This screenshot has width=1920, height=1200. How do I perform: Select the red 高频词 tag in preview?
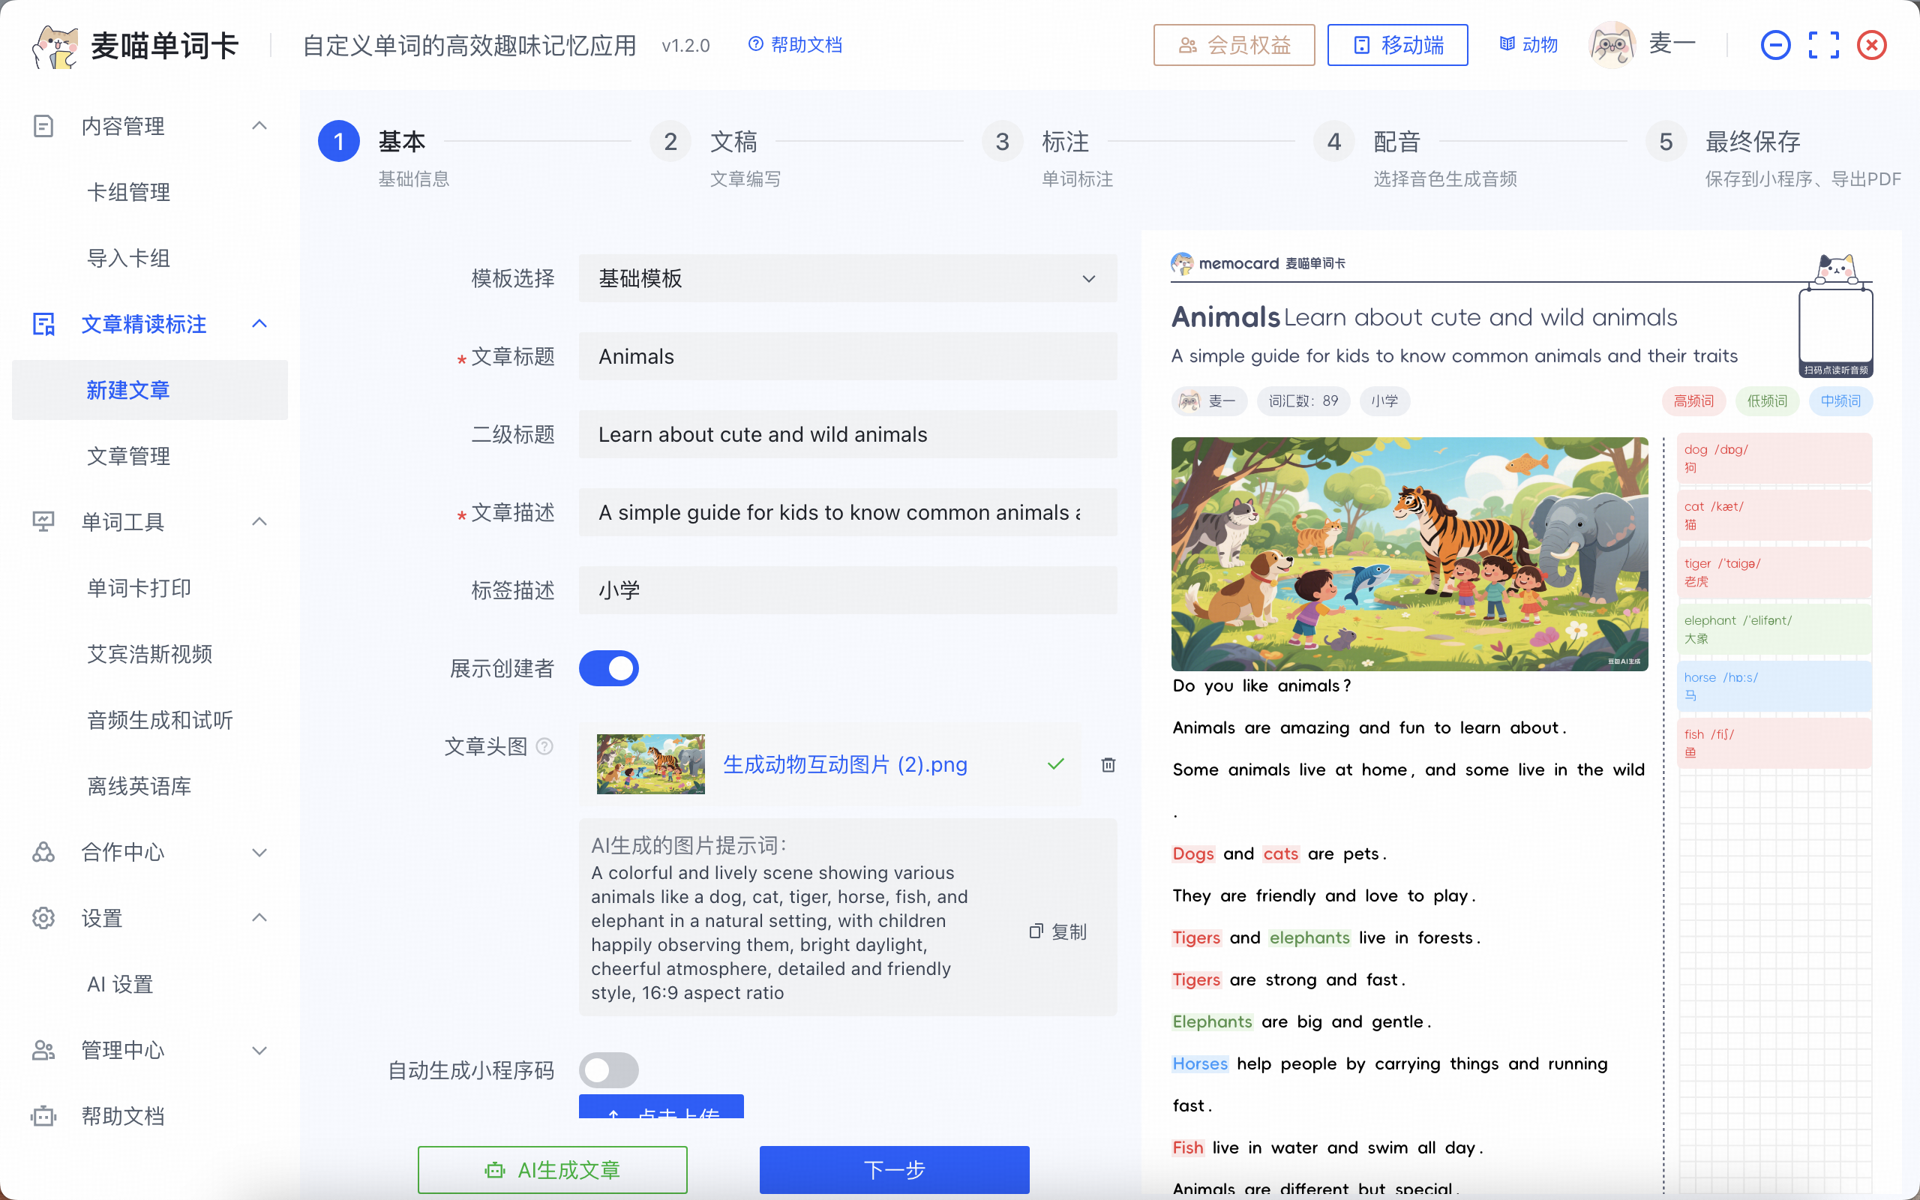click(x=1693, y=400)
